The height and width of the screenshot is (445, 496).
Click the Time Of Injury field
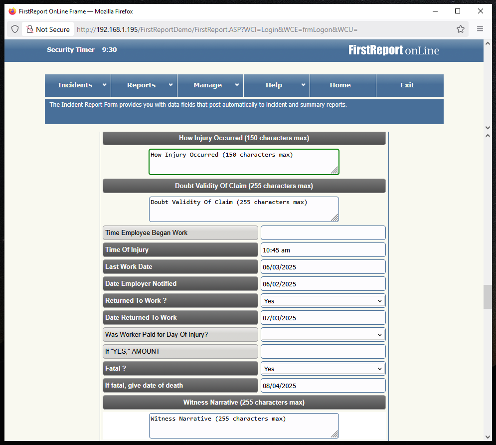click(323, 250)
